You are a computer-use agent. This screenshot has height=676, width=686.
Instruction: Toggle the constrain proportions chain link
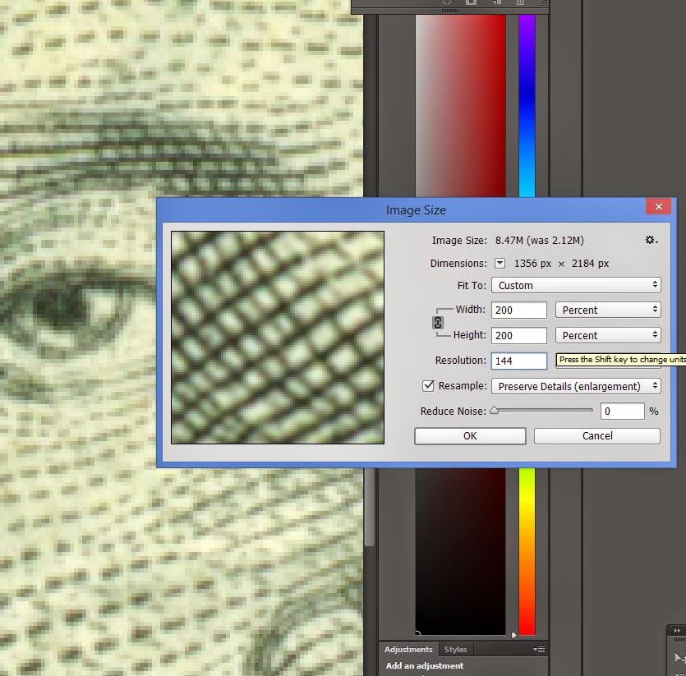tap(438, 323)
